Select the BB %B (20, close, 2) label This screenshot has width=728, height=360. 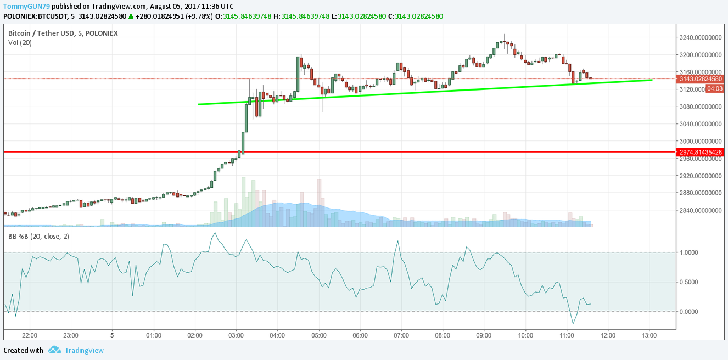point(38,236)
